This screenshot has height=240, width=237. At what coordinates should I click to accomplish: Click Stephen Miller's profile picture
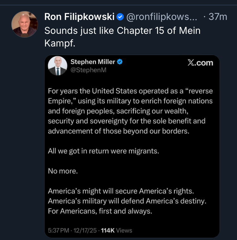(58, 66)
